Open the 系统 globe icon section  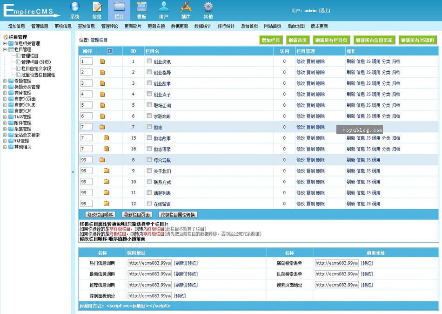[x=75, y=10]
